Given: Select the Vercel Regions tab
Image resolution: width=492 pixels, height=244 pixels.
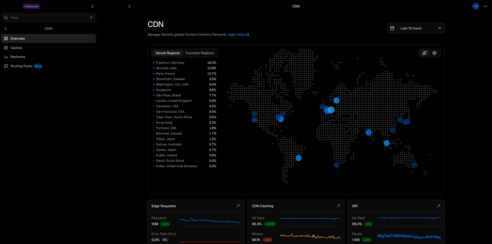Looking at the screenshot, I should point(168,53).
